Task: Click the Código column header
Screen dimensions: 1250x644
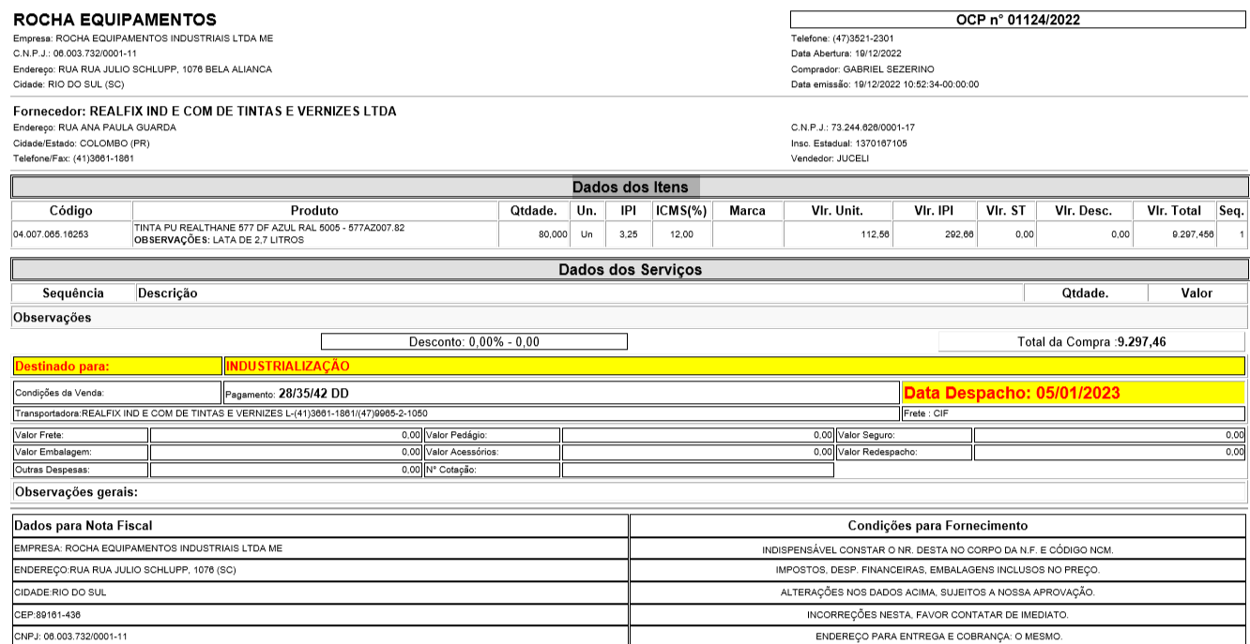Action: (x=71, y=211)
